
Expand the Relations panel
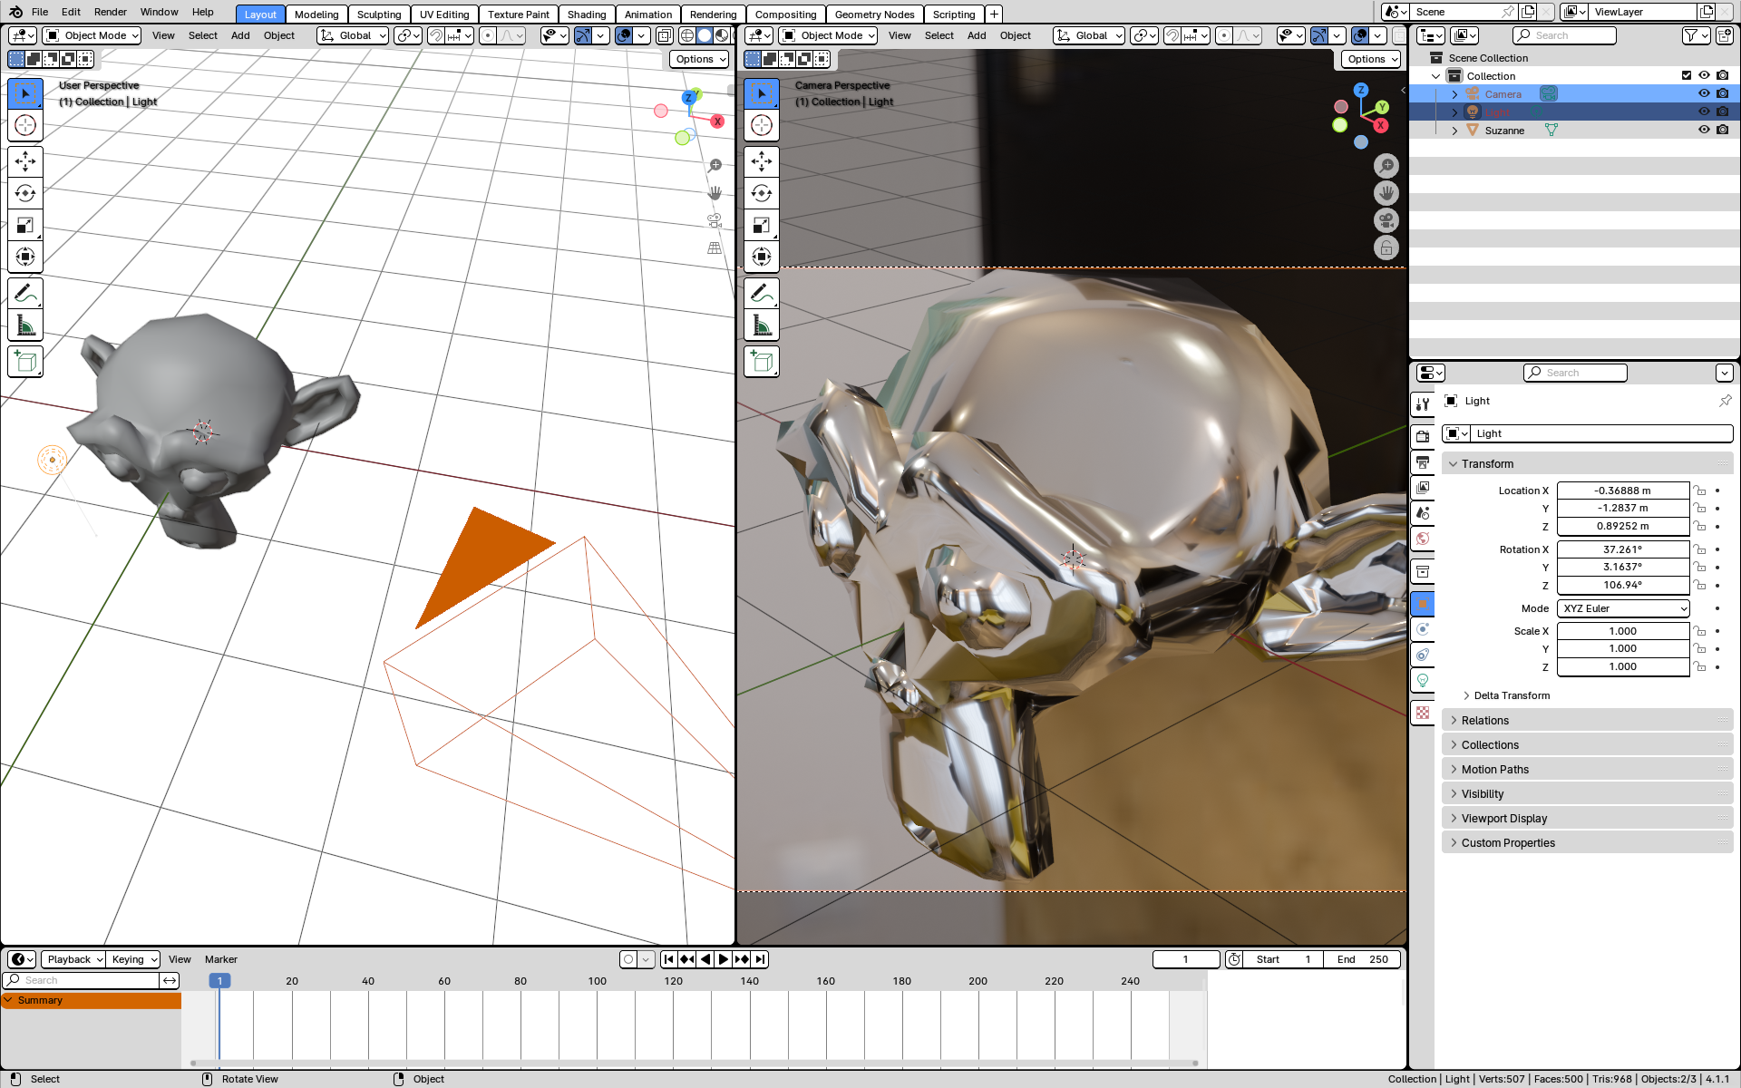coord(1485,720)
